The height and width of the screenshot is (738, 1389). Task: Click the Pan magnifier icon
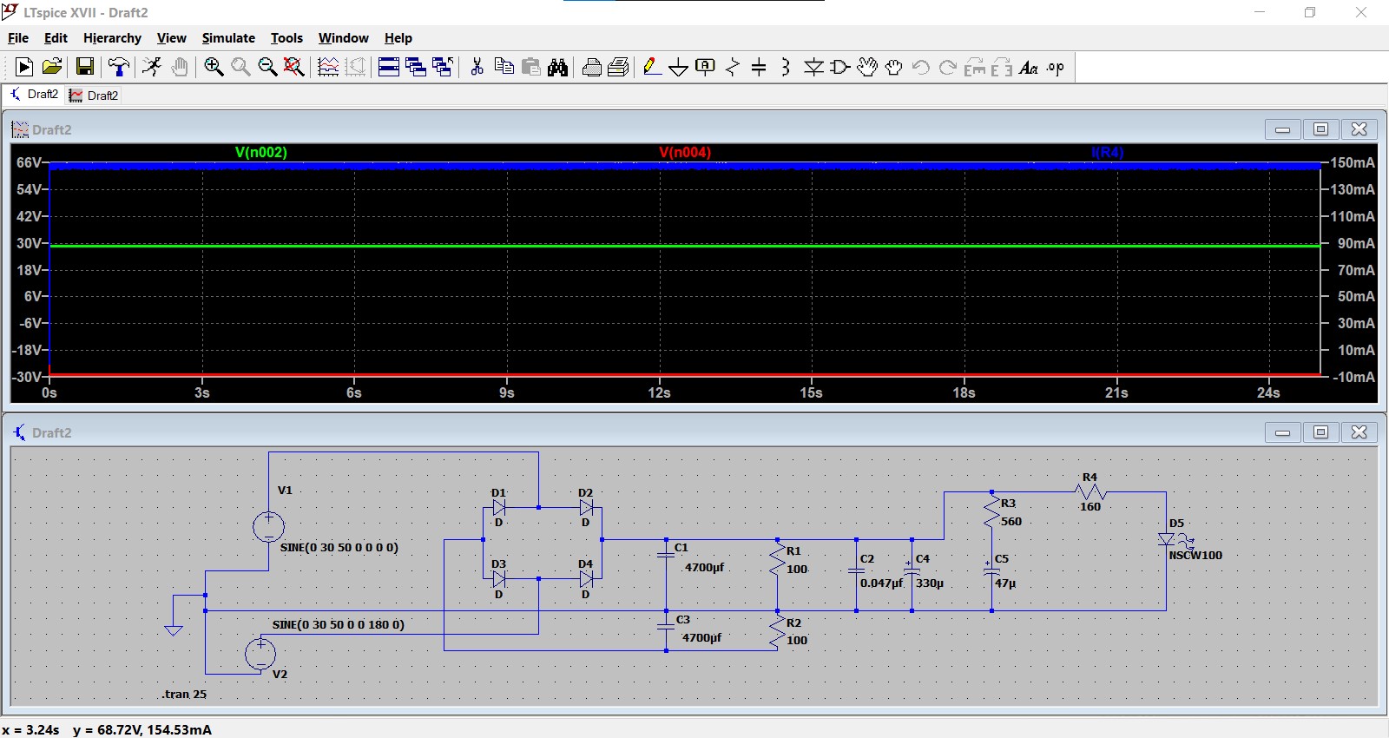click(240, 67)
